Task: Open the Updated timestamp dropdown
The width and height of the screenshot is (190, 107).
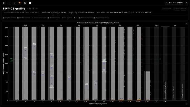Action: tap(22, 13)
